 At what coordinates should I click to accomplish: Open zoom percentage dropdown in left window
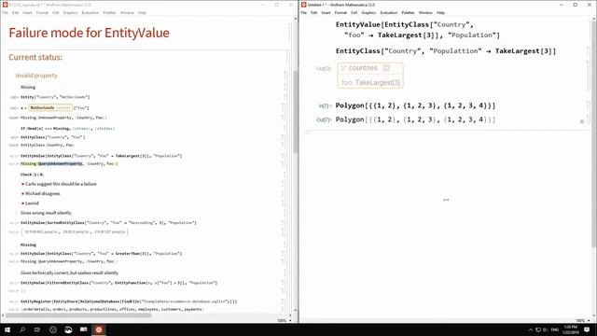coord(284,320)
